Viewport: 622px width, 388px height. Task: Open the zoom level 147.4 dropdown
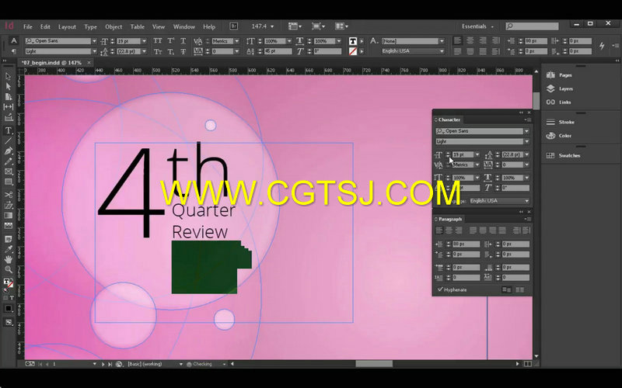pyautogui.click(x=272, y=26)
